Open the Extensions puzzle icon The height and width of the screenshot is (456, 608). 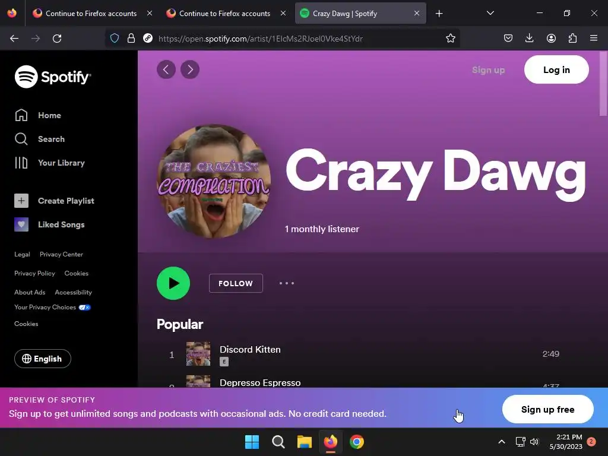click(572, 39)
